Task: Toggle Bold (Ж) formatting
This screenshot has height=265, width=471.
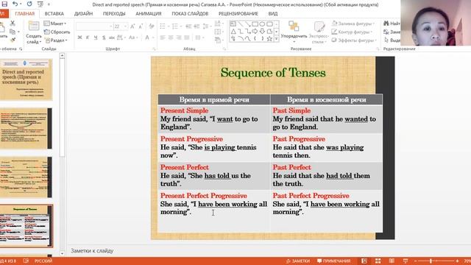Action: [x=79, y=38]
